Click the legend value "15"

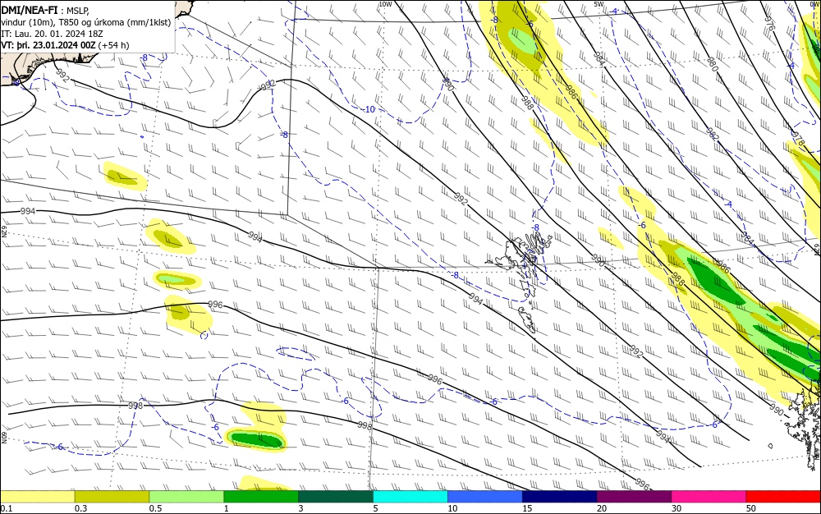click(527, 508)
